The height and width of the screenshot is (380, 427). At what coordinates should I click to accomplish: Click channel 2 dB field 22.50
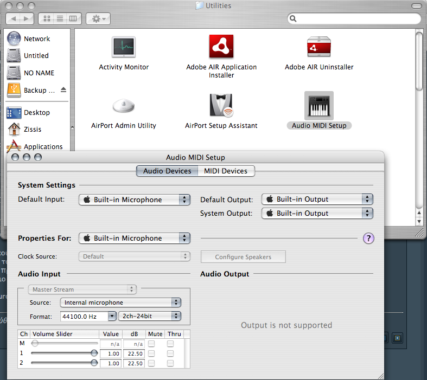coord(133,363)
